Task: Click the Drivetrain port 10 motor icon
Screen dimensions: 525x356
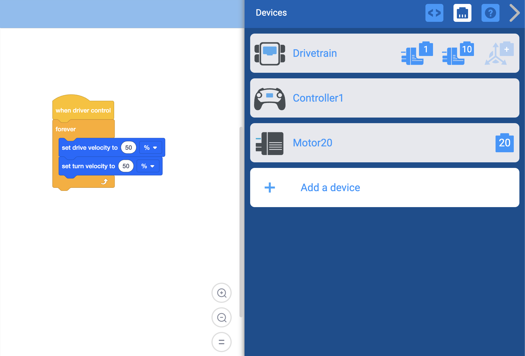Action: coord(458,53)
